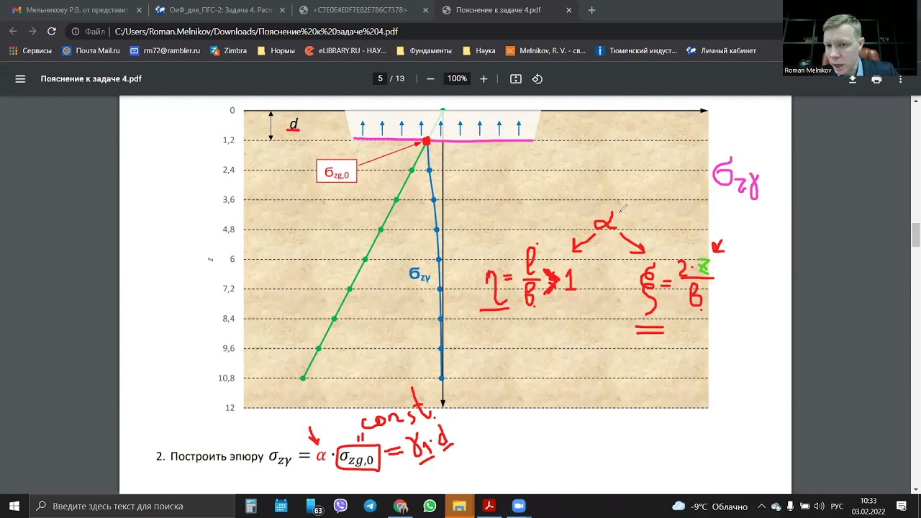
Task: Click the '2. Построить эпюру' text
Action: click(x=209, y=456)
